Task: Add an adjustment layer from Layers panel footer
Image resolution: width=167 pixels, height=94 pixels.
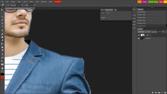Action: point(153,92)
